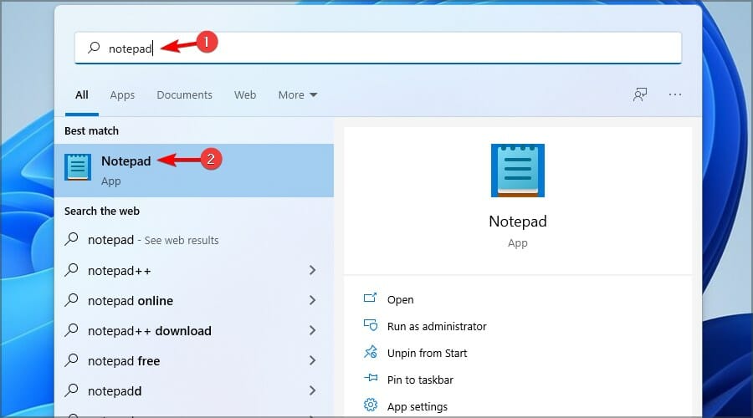Click the Run as administrator shield icon
The width and height of the screenshot is (753, 418).
pos(371,325)
